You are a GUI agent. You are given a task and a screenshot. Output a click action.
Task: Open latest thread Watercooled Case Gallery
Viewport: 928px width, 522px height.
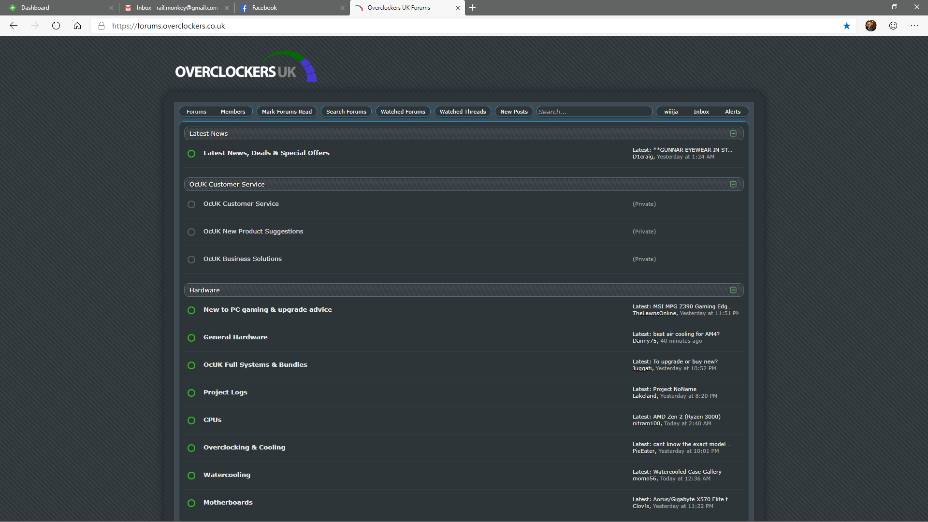pyautogui.click(x=687, y=472)
